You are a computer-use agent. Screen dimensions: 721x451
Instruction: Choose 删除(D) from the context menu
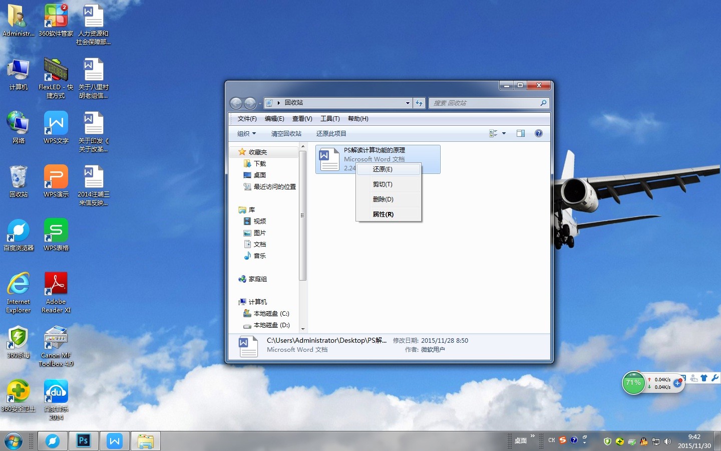[383, 199]
